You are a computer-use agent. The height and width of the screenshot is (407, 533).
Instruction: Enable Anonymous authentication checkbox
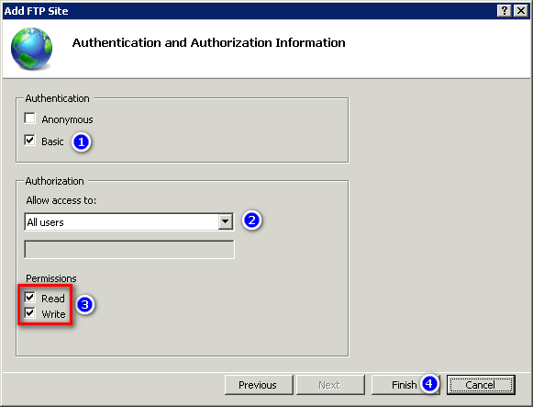coord(30,119)
